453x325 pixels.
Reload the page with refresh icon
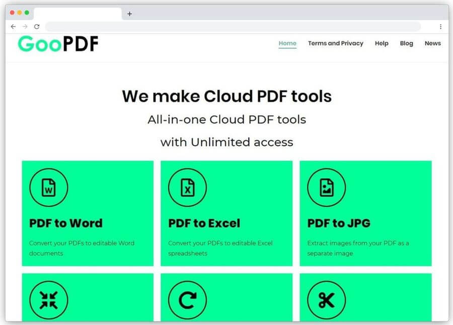point(37,27)
